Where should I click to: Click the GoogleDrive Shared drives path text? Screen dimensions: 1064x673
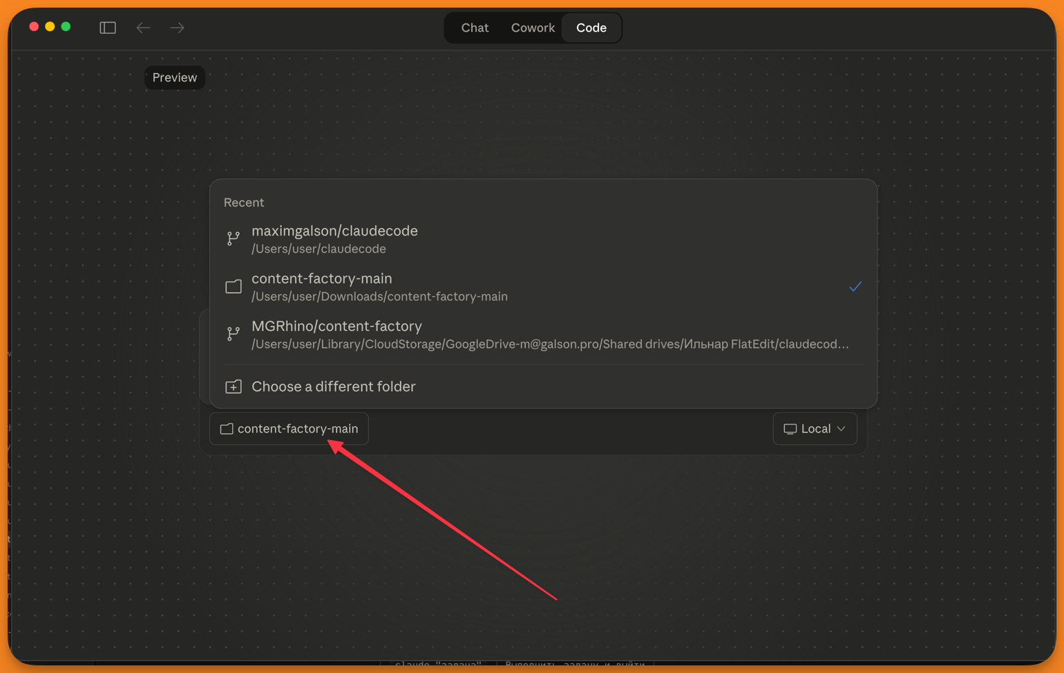click(x=550, y=344)
